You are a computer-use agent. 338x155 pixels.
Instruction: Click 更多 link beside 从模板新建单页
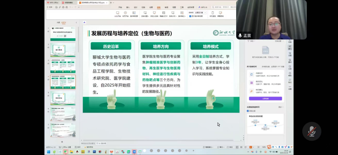click(280, 107)
